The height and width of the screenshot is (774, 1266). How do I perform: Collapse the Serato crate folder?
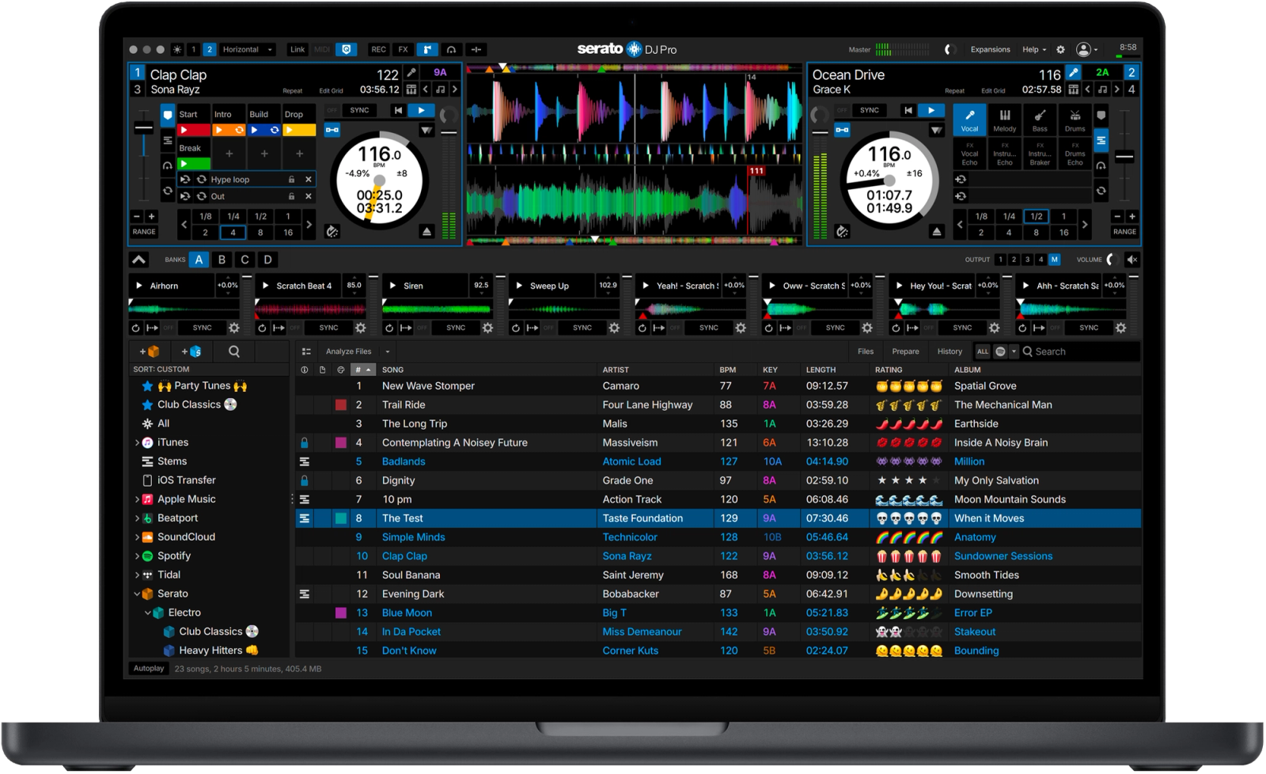tap(137, 594)
